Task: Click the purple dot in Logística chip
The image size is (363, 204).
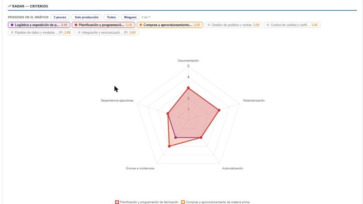Action: coord(12,25)
